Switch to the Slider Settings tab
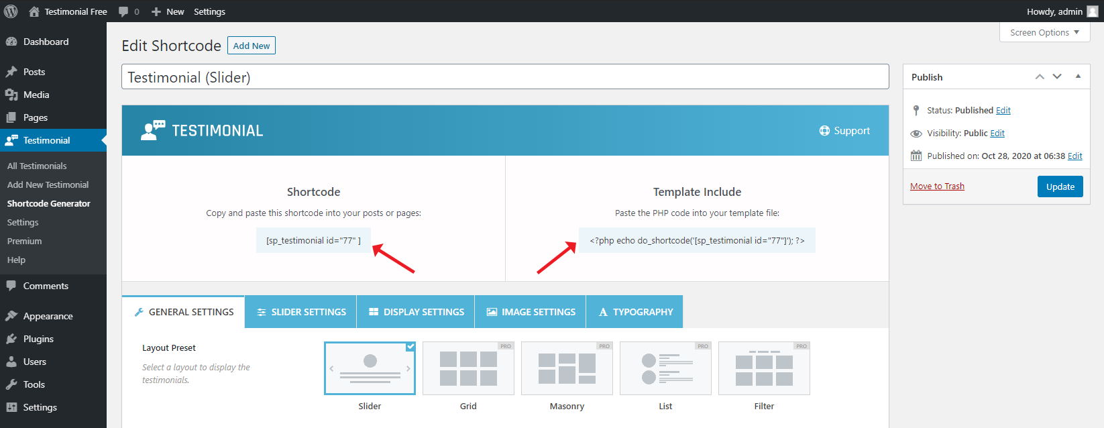The width and height of the screenshot is (1104, 428). click(300, 312)
